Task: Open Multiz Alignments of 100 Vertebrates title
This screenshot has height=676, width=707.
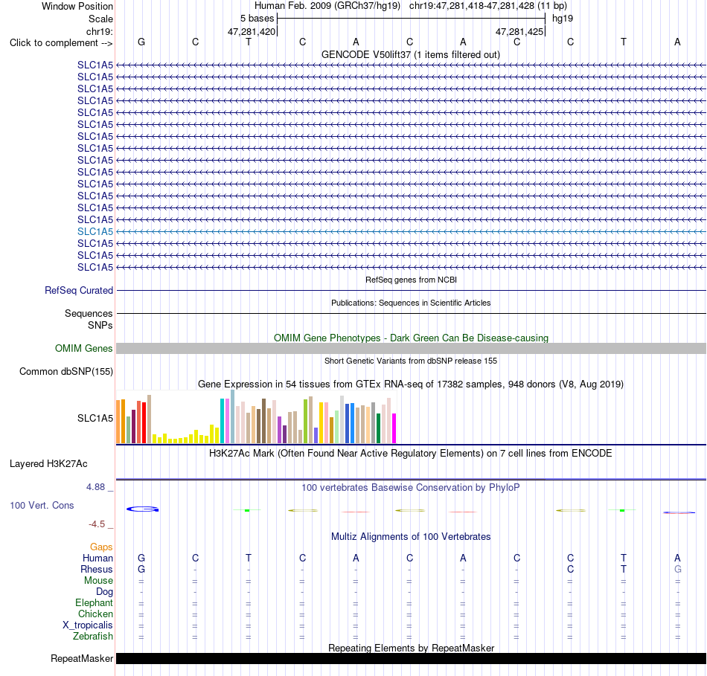Action: coord(411,537)
